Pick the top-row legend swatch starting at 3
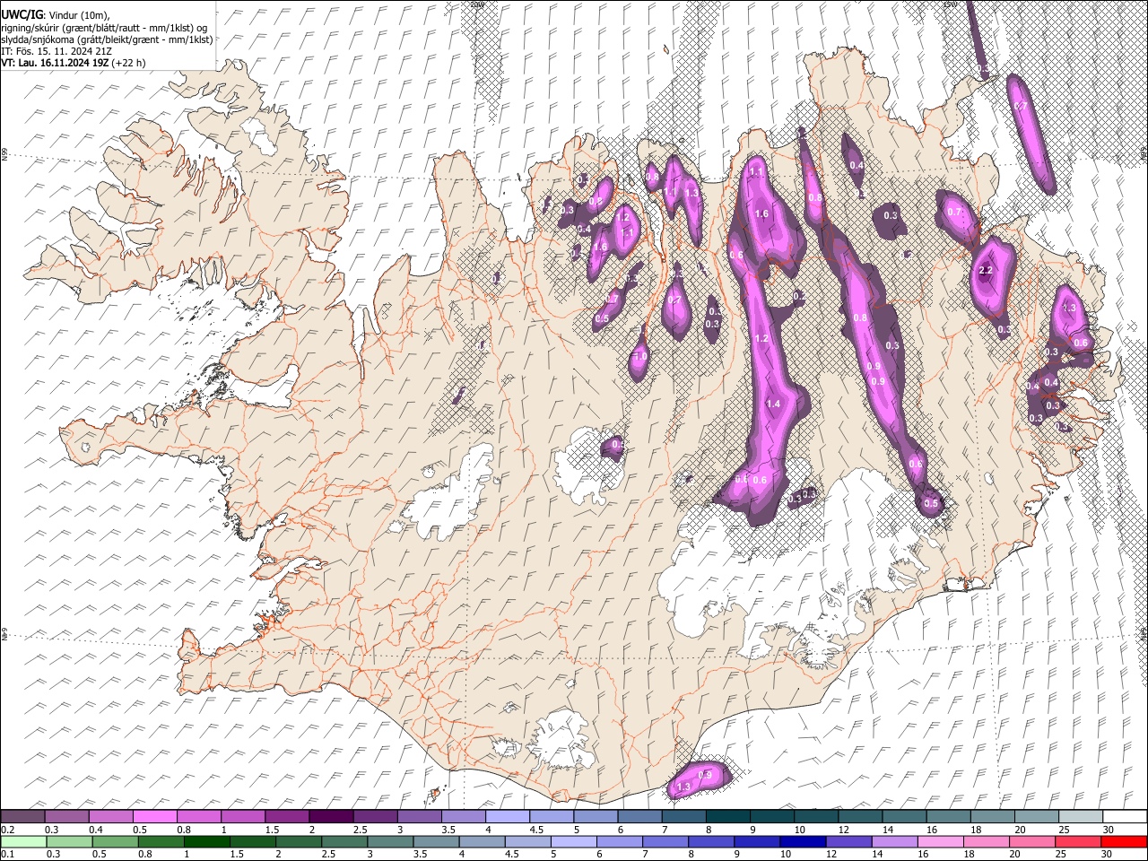The image size is (1148, 861). pos(420,816)
